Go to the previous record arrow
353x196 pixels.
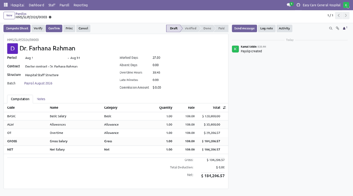point(339,16)
